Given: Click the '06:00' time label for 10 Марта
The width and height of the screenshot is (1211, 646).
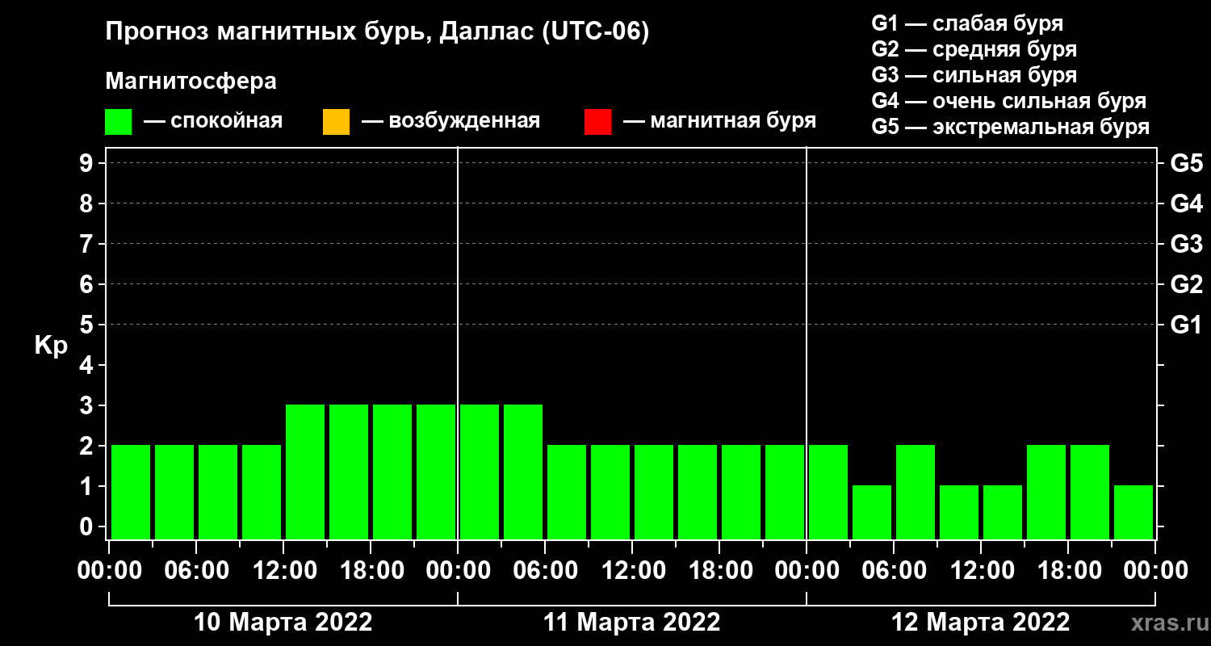Looking at the screenshot, I should click(196, 571).
